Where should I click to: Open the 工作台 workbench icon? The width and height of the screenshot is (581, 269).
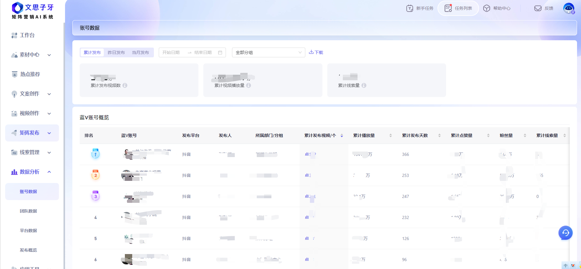pos(14,35)
